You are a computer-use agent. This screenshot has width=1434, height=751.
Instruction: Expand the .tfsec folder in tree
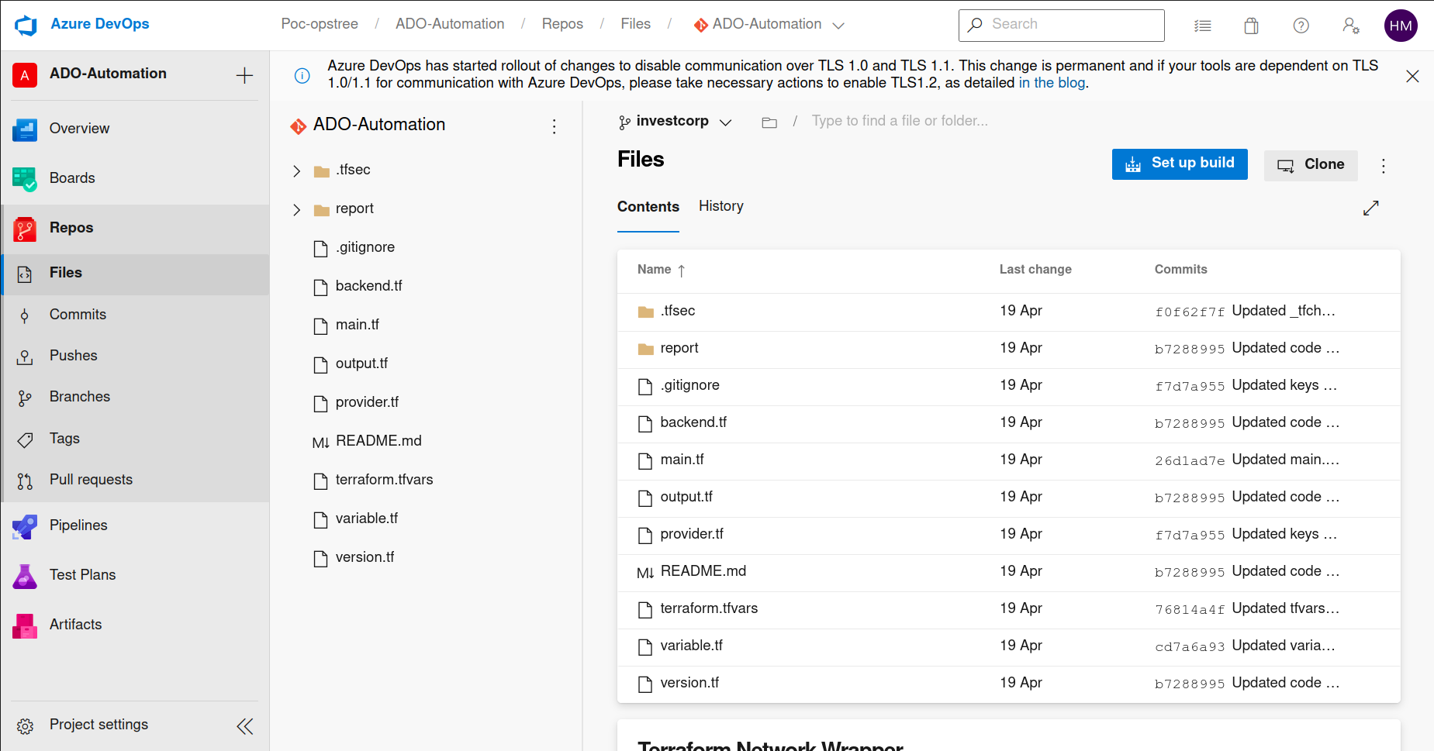click(296, 171)
